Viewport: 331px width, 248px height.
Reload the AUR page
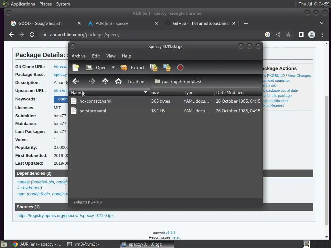[x=32, y=35]
